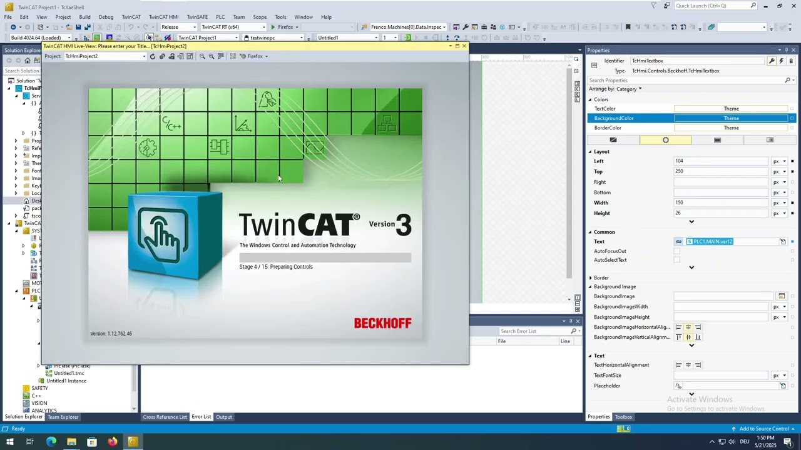Align background image horizontally right

[698, 327]
